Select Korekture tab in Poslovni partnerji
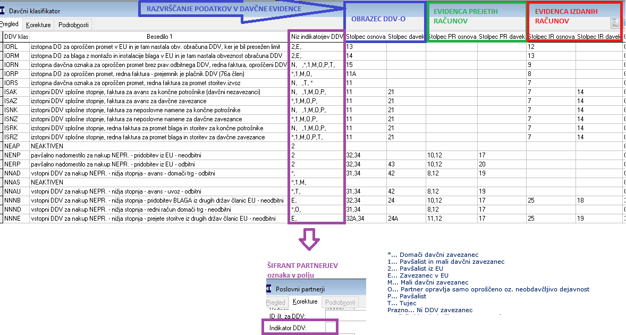This screenshot has height=335, width=626. 305,301
